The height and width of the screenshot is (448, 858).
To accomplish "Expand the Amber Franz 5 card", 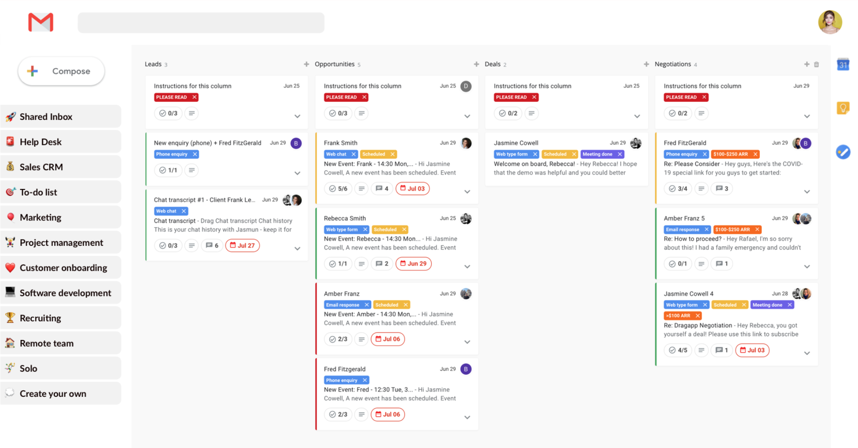I will coord(807,266).
